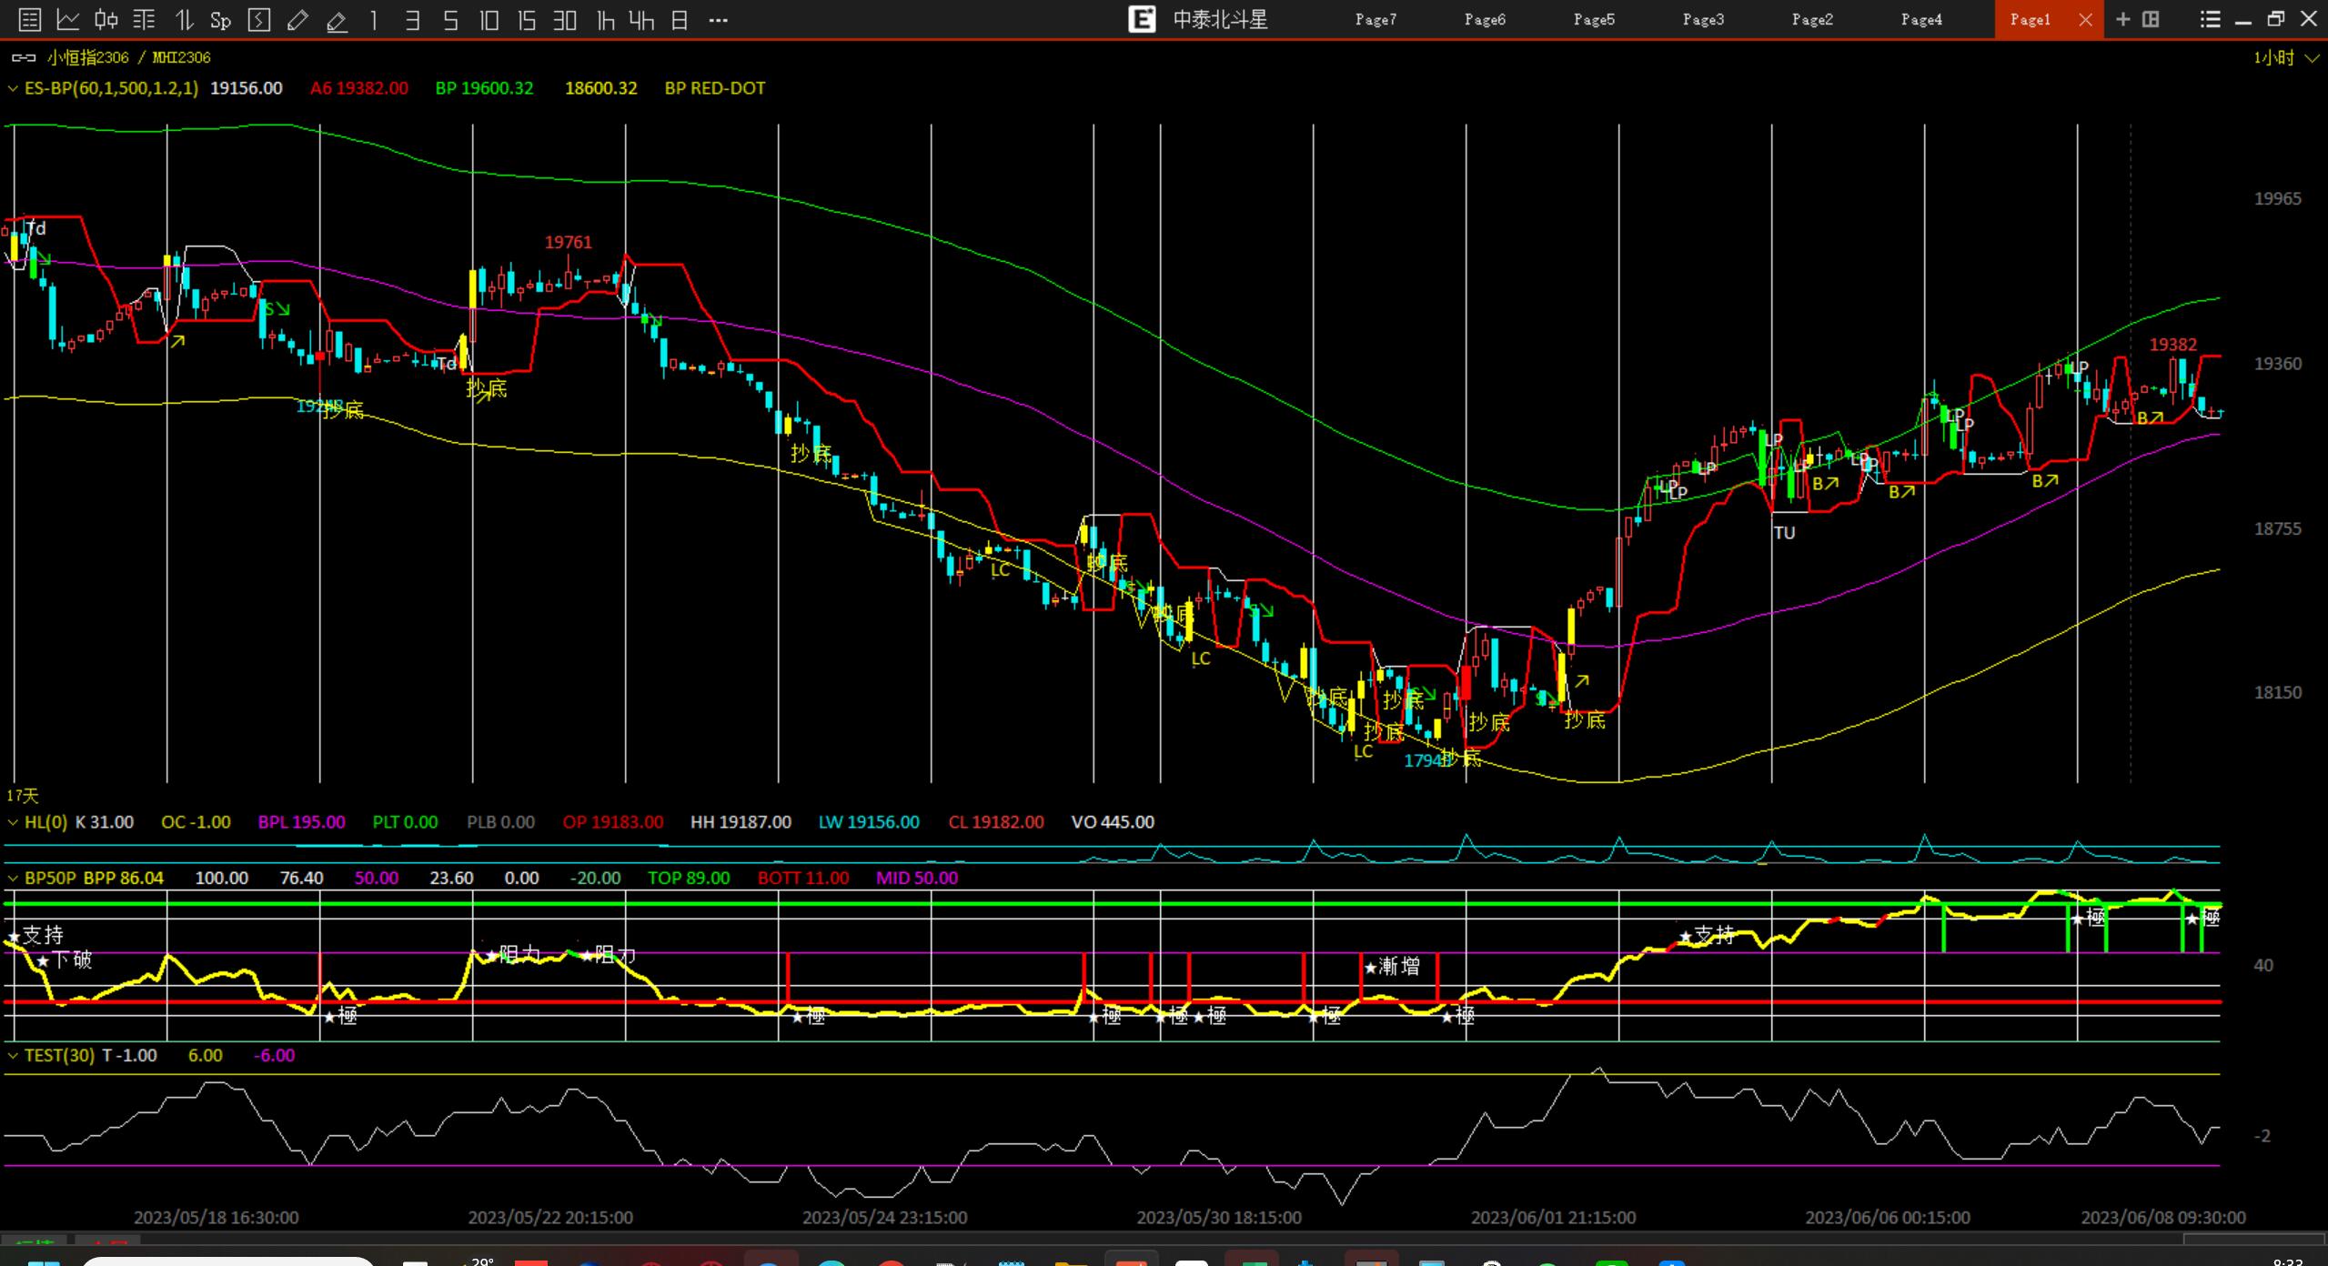Click the BP 19600.32 value
Image resolution: width=2328 pixels, height=1266 pixels.
(484, 88)
